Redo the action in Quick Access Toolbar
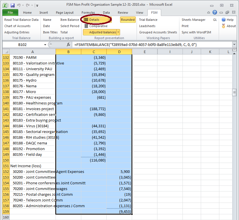Image resolution: width=239 pixels, height=220 pixels. coord(28,5)
